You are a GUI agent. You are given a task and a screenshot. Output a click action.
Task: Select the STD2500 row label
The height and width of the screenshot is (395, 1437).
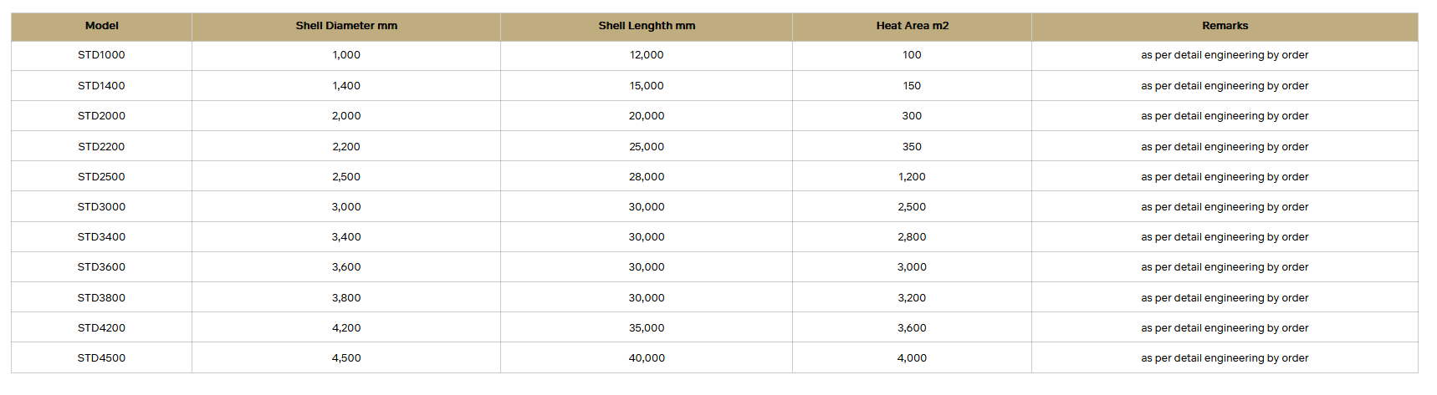pos(101,177)
